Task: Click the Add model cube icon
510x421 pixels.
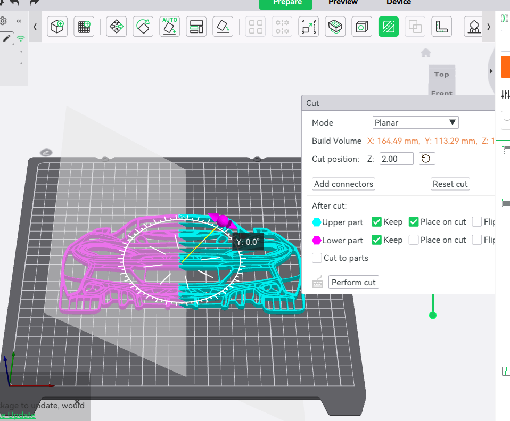Action: (x=57, y=26)
